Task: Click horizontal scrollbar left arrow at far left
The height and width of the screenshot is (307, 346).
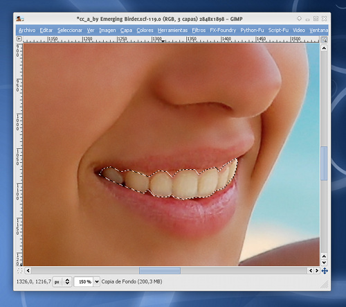Action: pyautogui.click(x=28, y=270)
